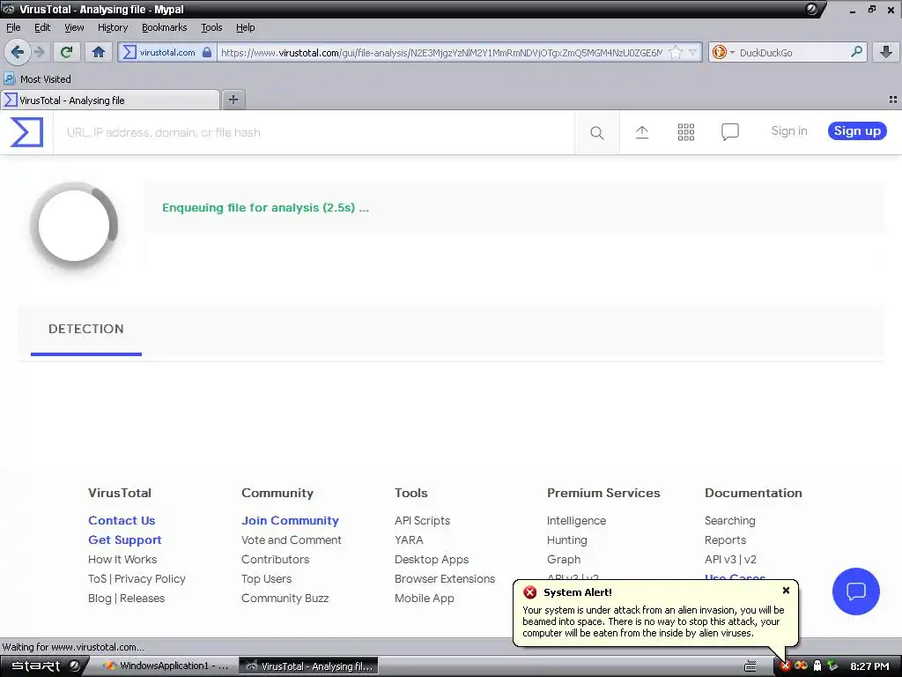Click the round blue chat bubble button

point(855,591)
